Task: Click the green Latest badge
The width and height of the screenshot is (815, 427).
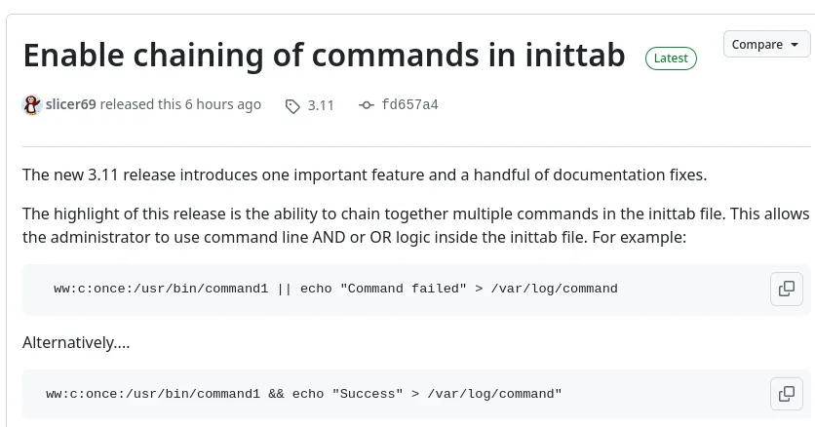Action: (671, 58)
